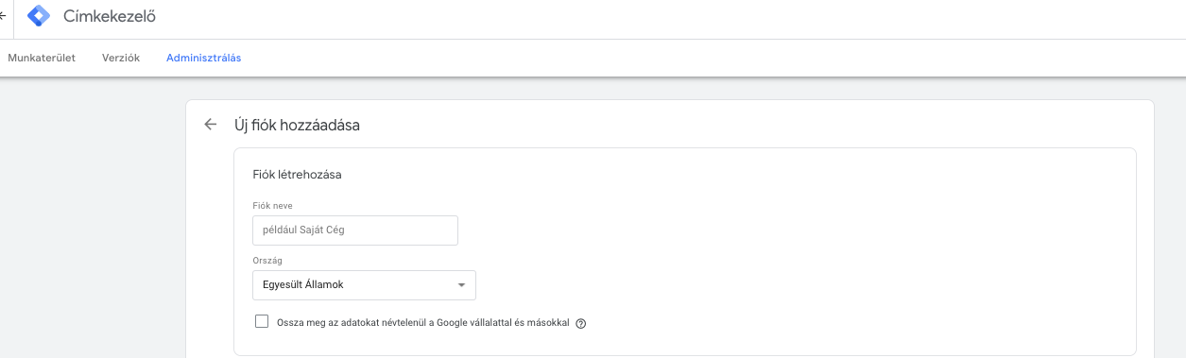1186x358 pixels.
Task: Open the help icon beside data sharing text
Action: pyautogui.click(x=581, y=323)
